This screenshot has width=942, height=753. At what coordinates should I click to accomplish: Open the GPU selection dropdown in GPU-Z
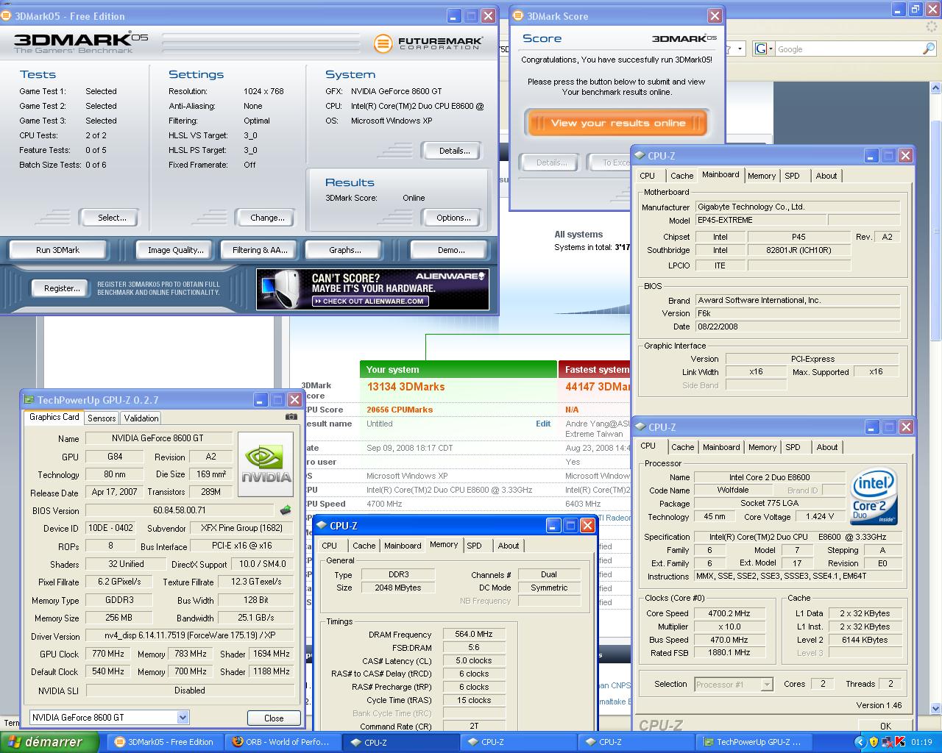point(183,717)
